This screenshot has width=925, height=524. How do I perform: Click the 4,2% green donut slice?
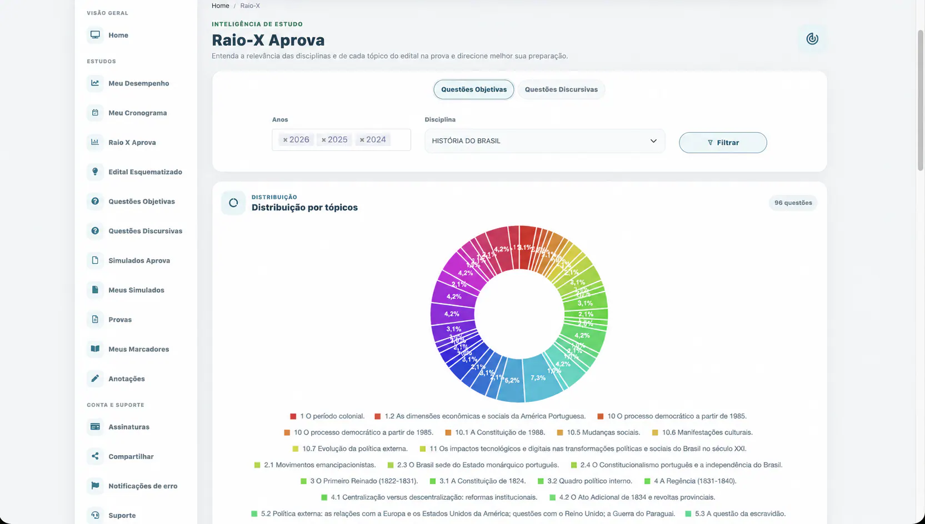[x=583, y=336]
